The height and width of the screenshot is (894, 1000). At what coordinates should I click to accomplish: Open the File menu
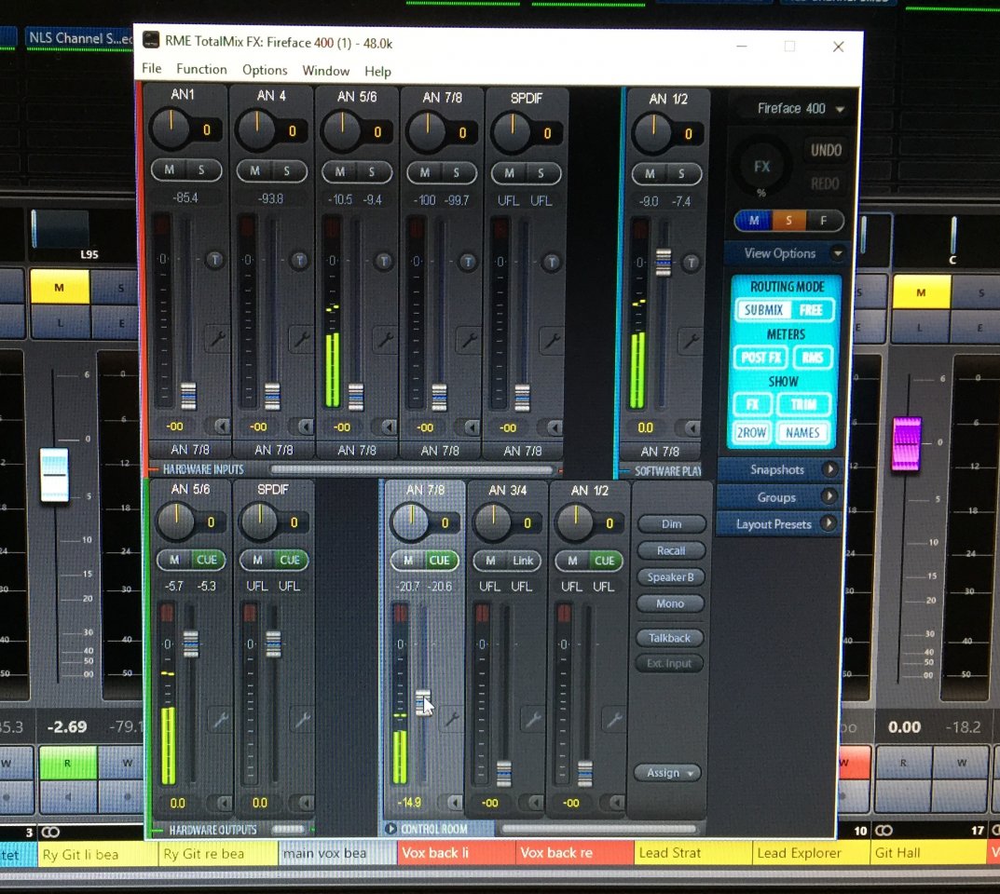tap(151, 68)
